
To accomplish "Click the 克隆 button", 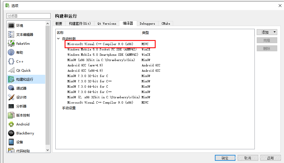I will [267, 40].
